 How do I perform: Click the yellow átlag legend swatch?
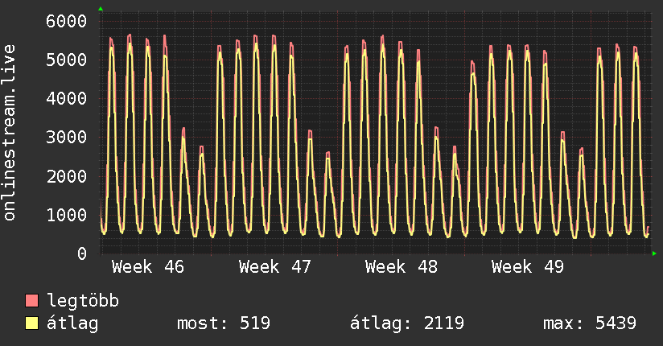pos(32,324)
